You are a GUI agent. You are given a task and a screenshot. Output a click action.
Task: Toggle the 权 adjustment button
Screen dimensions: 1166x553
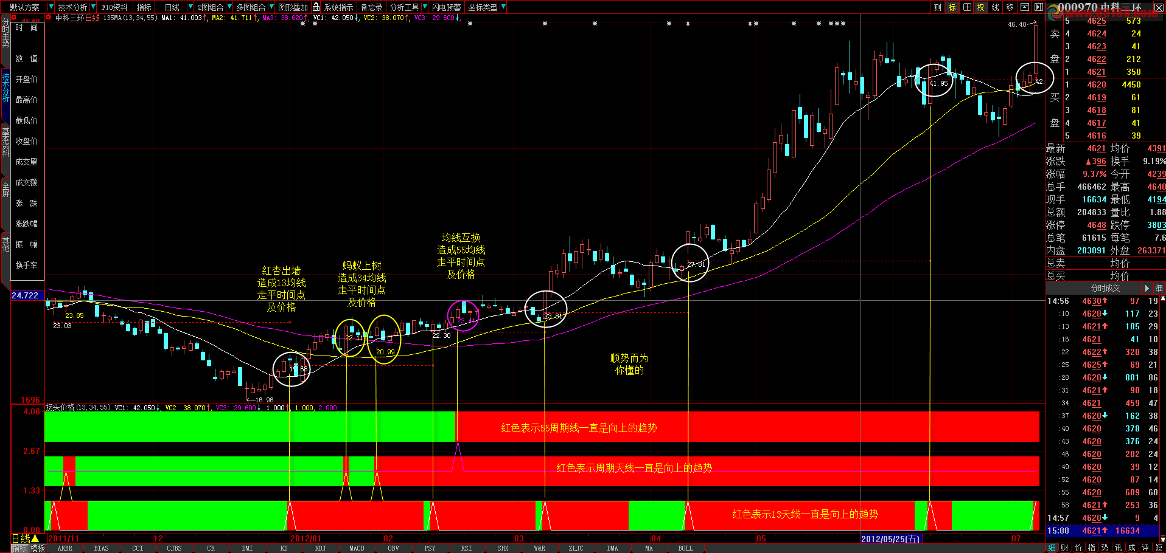pos(981,7)
